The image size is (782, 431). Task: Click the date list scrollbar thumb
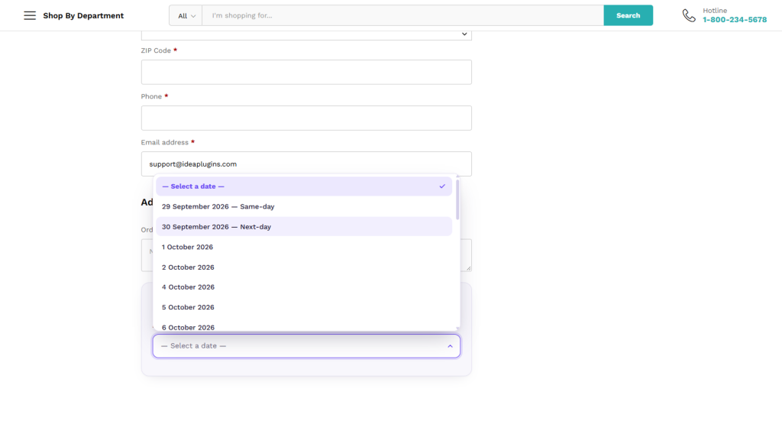point(457,199)
